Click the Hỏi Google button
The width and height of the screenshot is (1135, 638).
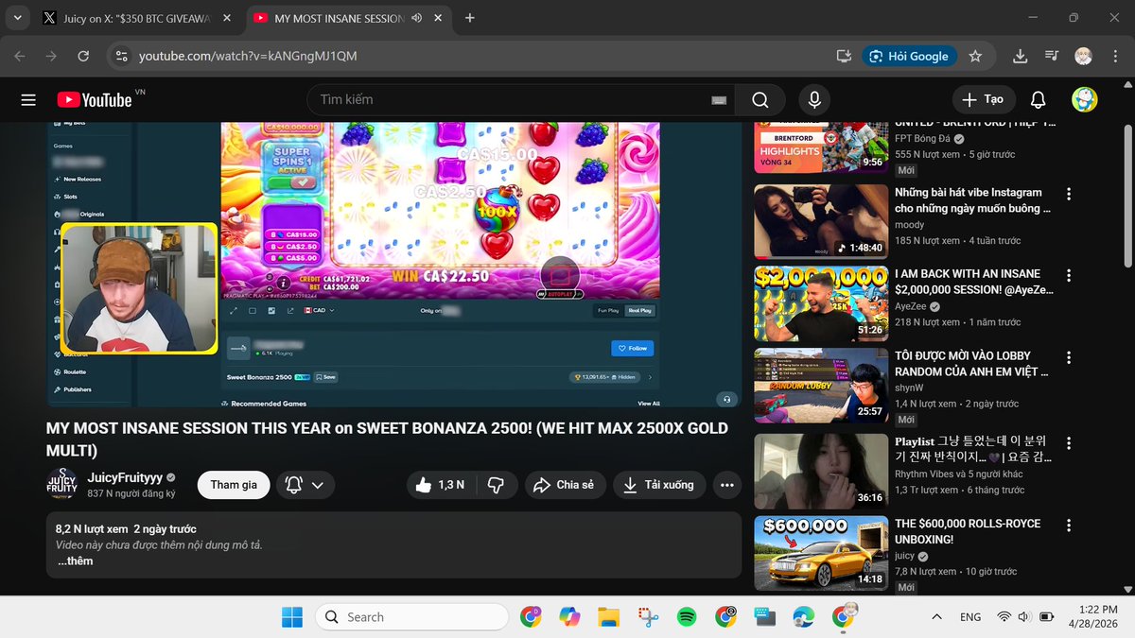coord(909,57)
